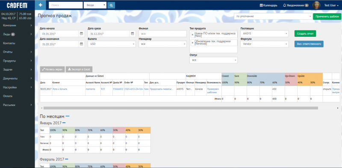Click the table's horizontal scrollbar
The image size is (342, 168).
pos(180,108)
